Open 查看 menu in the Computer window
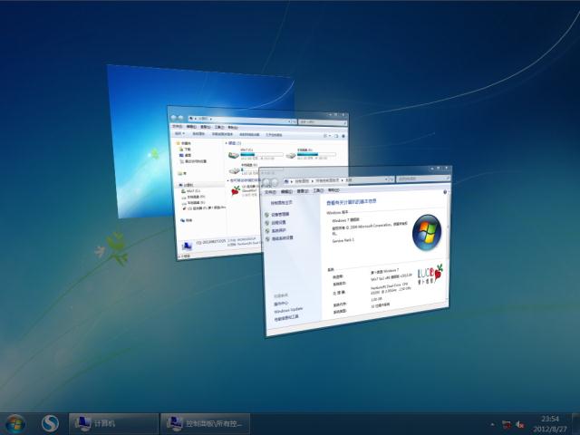Screen dimensions: 580x435 pos(206,127)
